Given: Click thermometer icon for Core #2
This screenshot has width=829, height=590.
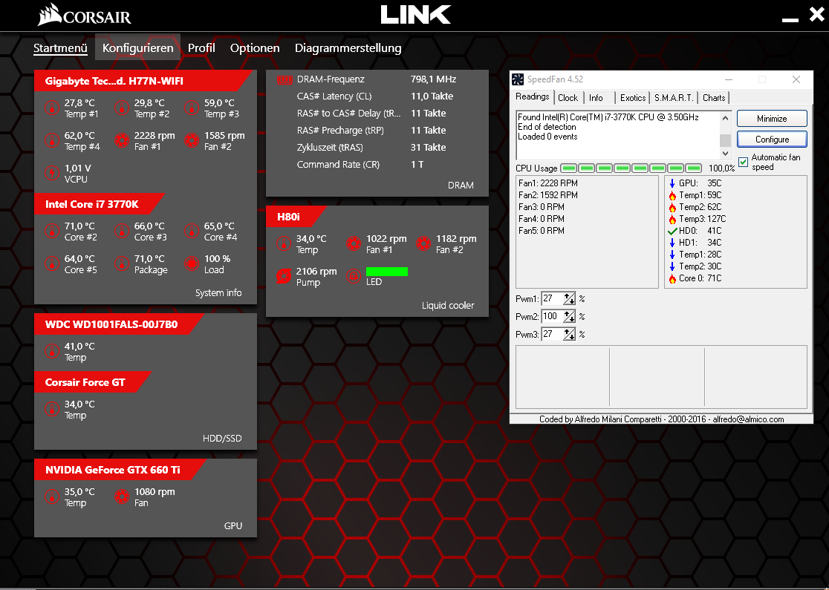Looking at the screenshot, I should 52,232.
